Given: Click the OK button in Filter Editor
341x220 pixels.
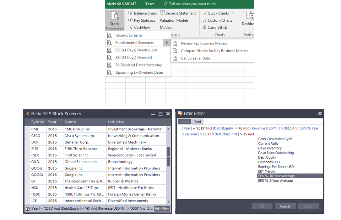Looking at the screenshot, I should [x=262, y=206].
